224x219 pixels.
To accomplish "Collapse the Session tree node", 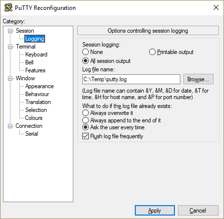I will [x=10, y=31].
